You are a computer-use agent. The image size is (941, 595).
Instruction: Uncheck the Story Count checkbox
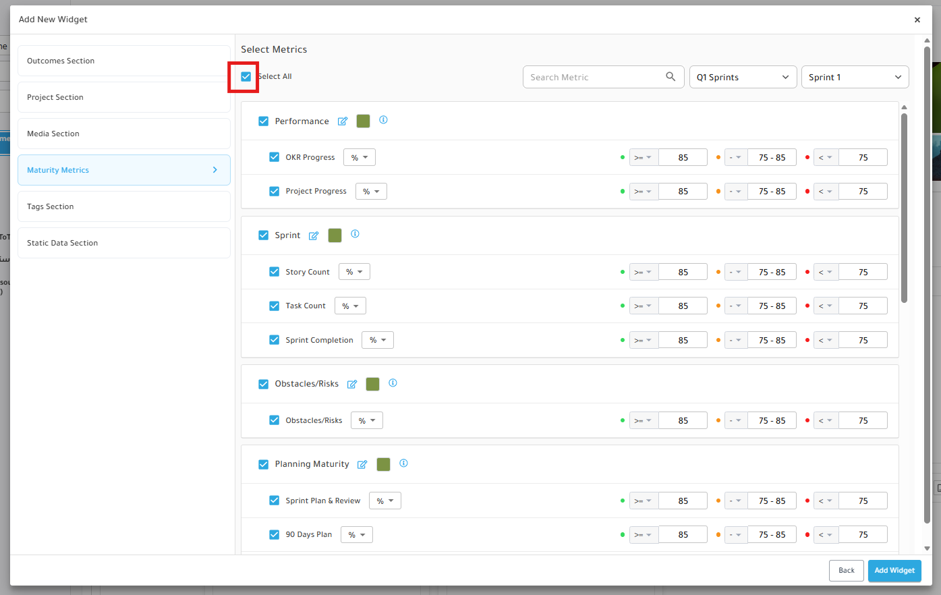click(x=275, y=272)
